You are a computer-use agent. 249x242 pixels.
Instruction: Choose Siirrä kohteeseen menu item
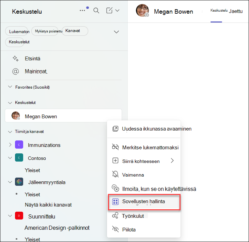pyautogui.click(x=144, y=161)
